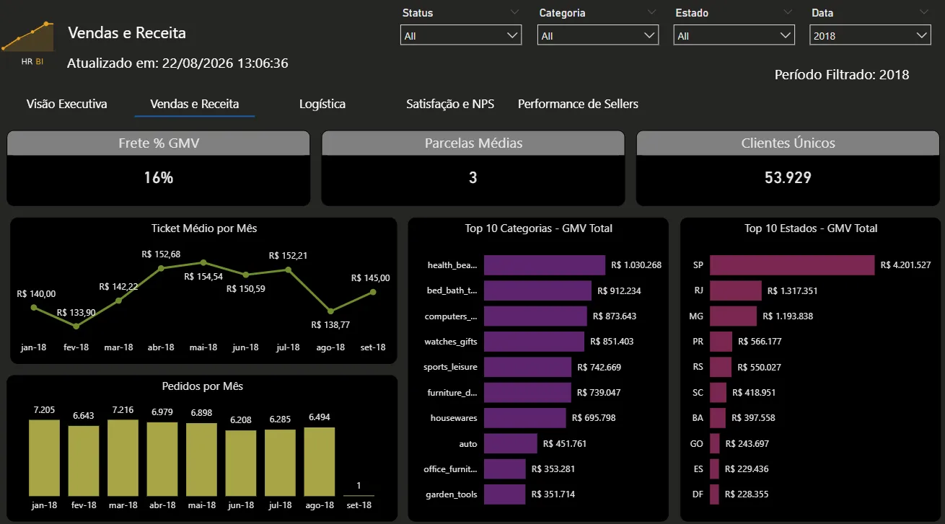Switch to the Visão Executiva tab
Screen dimensions: 945x524
[x=66, y=104]
